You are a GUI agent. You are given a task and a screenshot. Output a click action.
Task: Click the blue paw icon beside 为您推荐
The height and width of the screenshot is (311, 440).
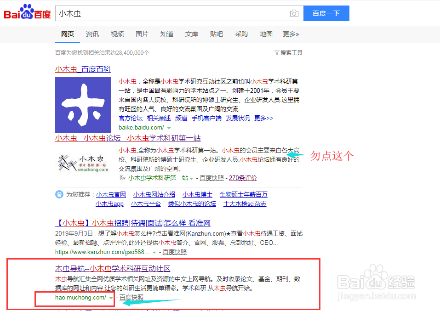(x=59, y=194)
